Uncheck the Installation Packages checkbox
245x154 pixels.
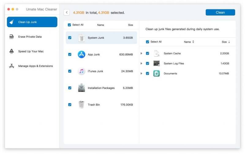coord(70,88)
